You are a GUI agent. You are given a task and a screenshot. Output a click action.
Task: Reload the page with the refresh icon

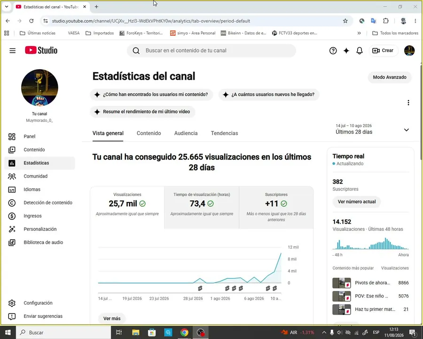coord(31,21)
